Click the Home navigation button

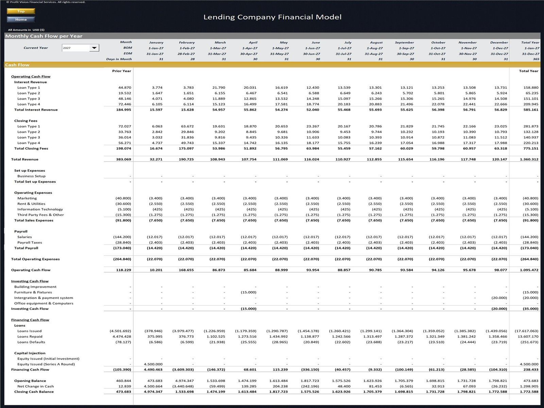tap(21, 19)
